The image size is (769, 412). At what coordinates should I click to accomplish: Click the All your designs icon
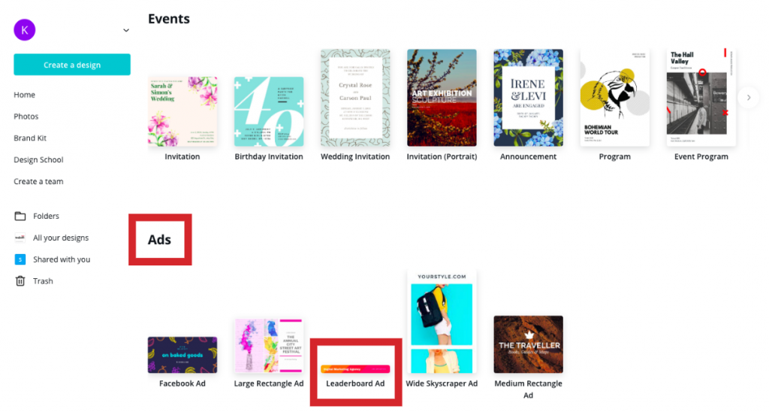coord(20,238)
